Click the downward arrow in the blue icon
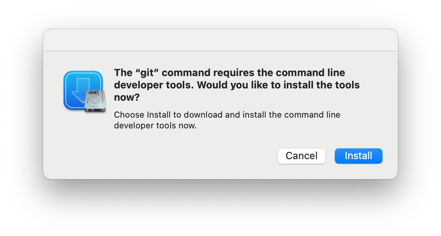 click(x=80, y=89)
